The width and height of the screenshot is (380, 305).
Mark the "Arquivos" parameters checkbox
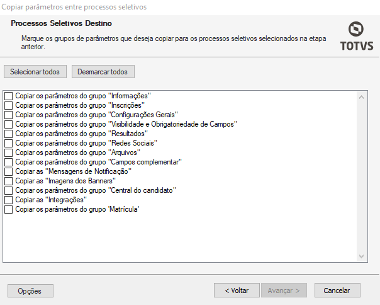pos(9,152)
